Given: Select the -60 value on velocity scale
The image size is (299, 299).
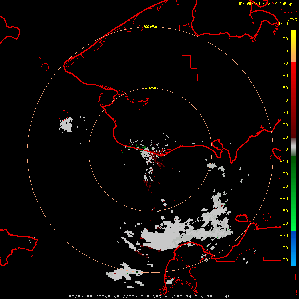Looking at the screenshot, I should 284,223.
